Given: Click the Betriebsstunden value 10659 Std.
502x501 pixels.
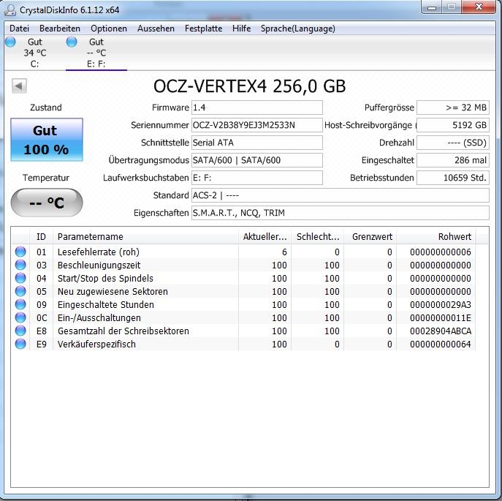Looking at the screenshot, I should 453,178.
